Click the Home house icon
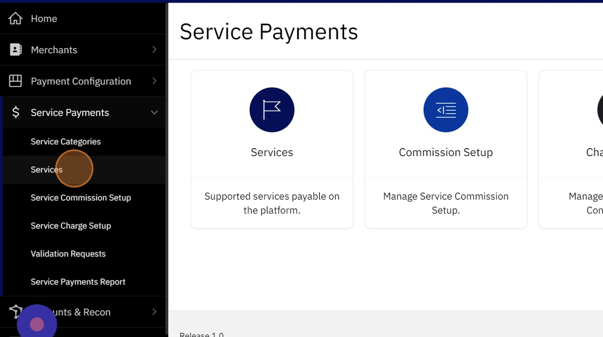 [x=16, y=18]
